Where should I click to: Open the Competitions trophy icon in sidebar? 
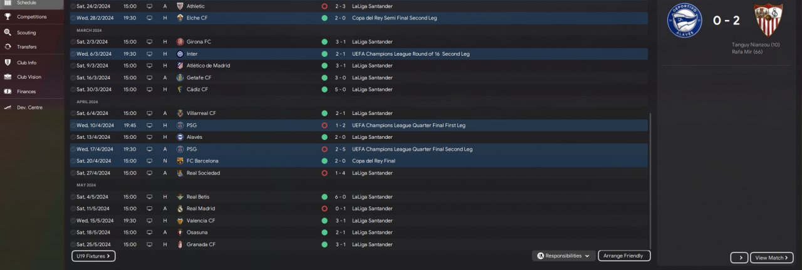[x=8, y=17]
